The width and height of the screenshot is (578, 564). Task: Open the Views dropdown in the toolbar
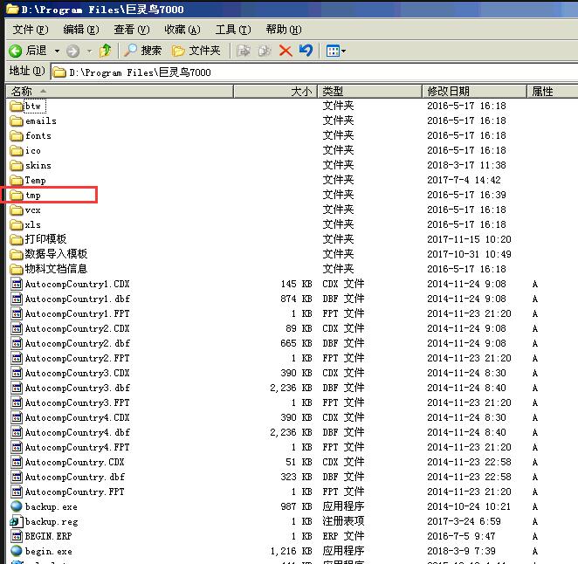pos(336,51)
